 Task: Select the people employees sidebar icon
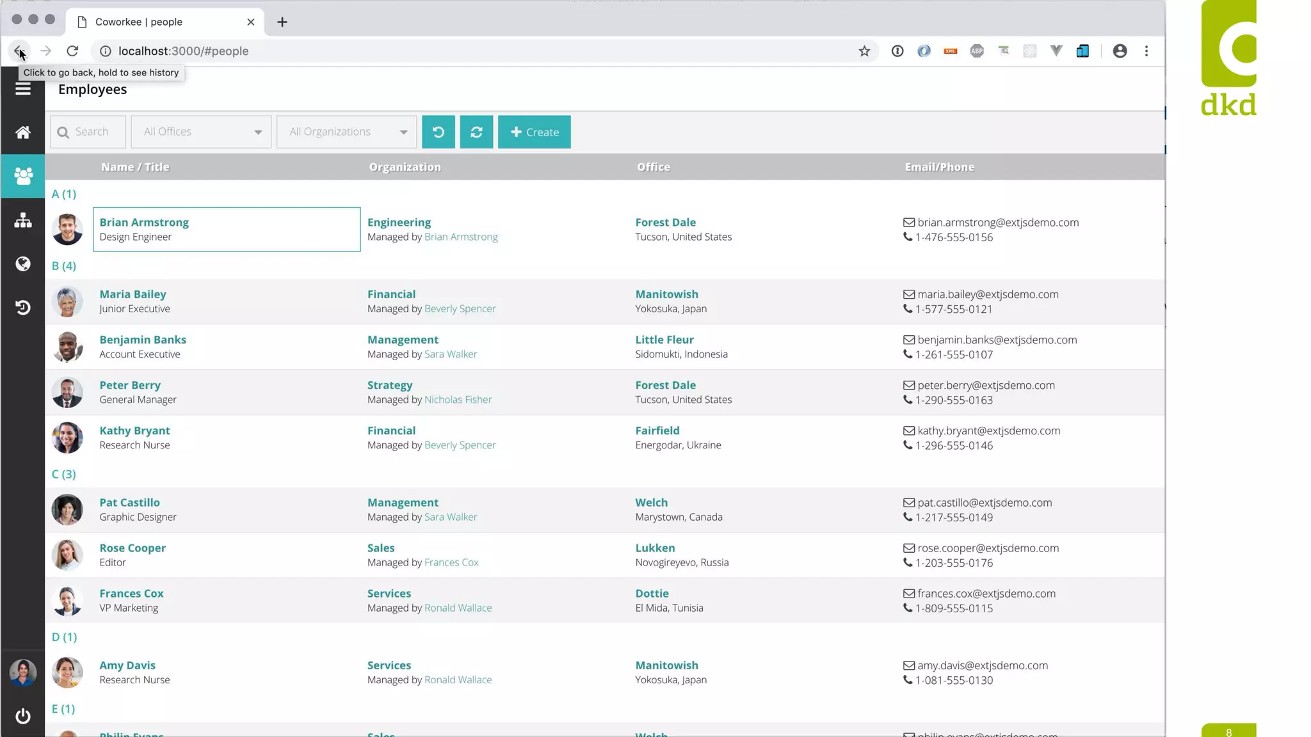23,176
